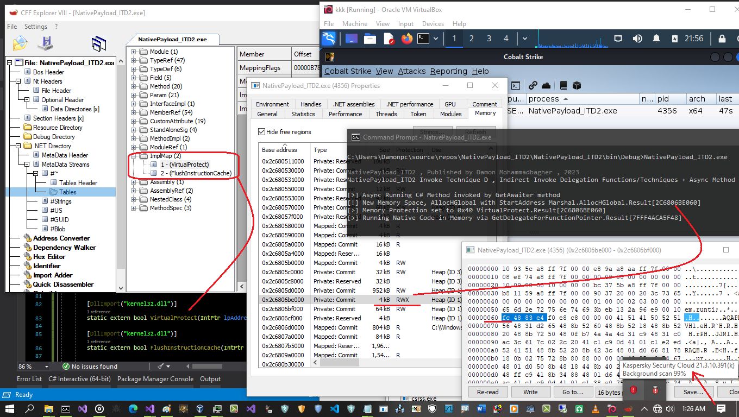Open the Kali applications menu icon
This screenshot has width=739, height=417.
(x=329, y=39)
